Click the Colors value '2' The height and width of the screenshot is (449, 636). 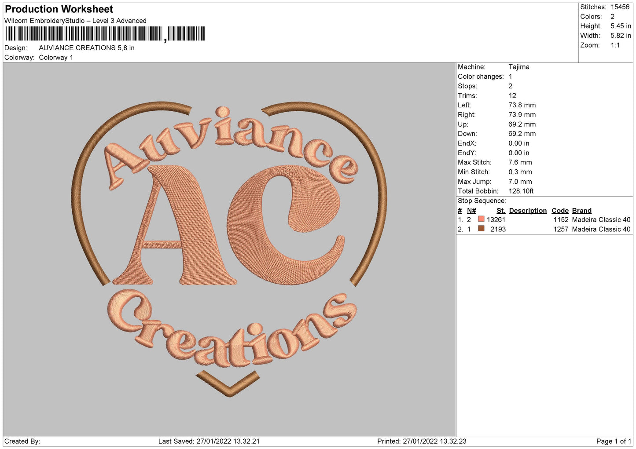point(612,17)
